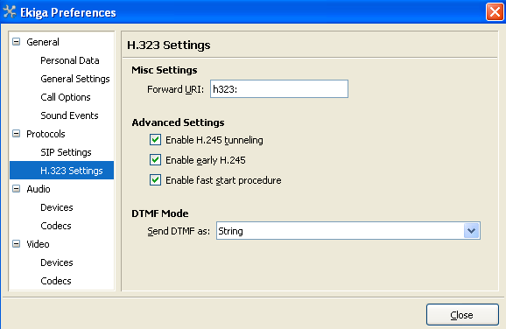
Task: Open Audio Devices settings
Action: [57, 207]
